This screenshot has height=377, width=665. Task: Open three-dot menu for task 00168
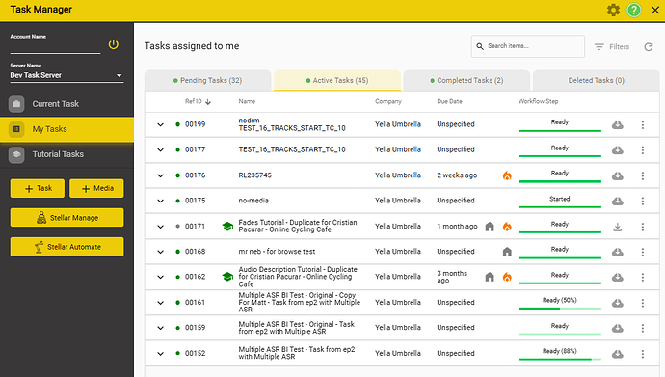(643, 252)
